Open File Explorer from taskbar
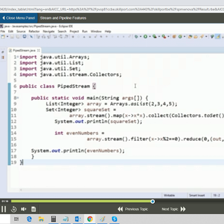The height and width of the screenshot is (224, 224). (41, 219)
